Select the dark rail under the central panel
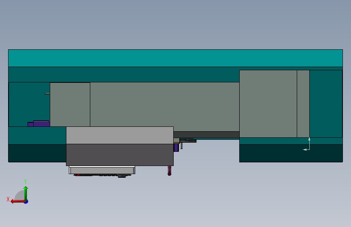Screen dimensions: 351x227 tap(206, 135)
